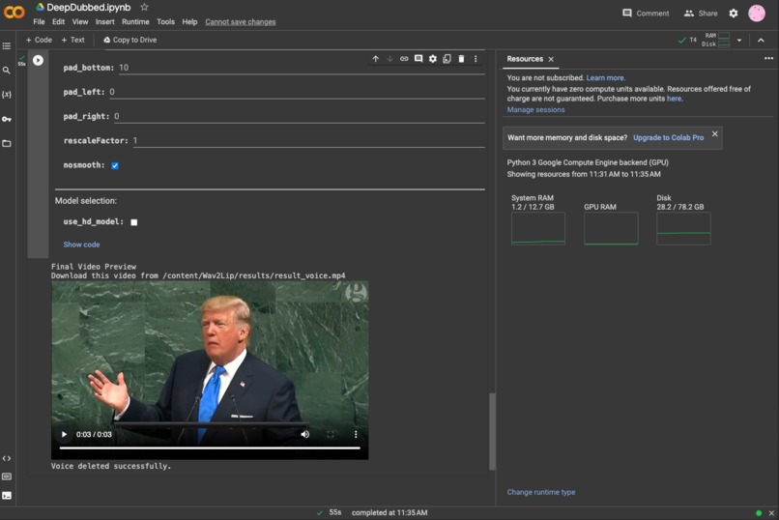Open RAM and Disk usage indicator
Viewport: 779px width, 520px height.
click(x=715, y=41)
